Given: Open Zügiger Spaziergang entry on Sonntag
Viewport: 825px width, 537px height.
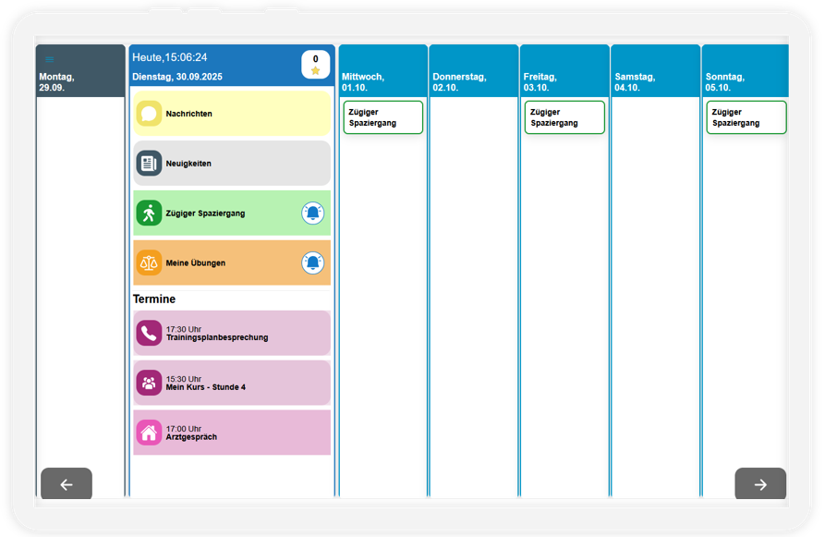Looking at the screenshot, I should point(746,117).
